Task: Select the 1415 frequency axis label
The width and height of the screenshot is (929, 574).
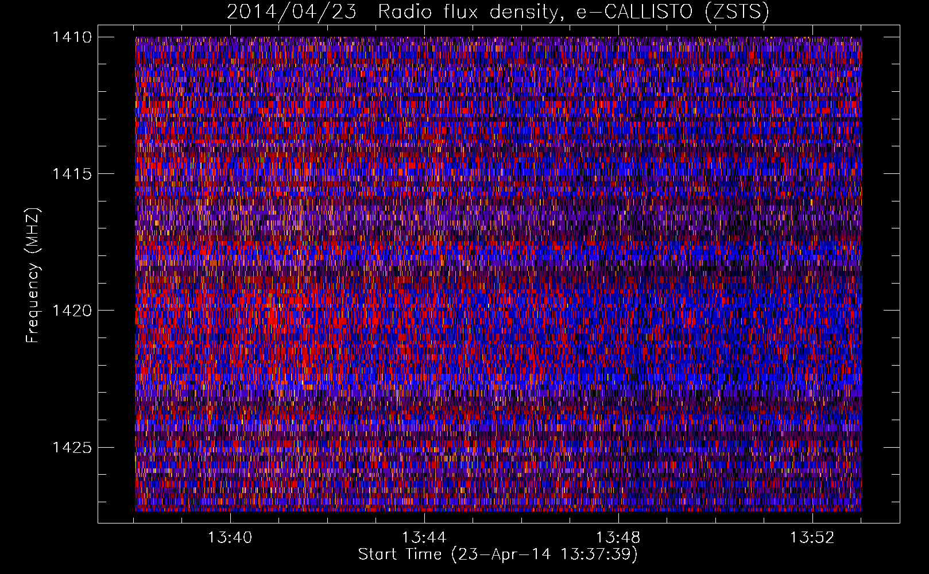Action: (x=72, y=174)
